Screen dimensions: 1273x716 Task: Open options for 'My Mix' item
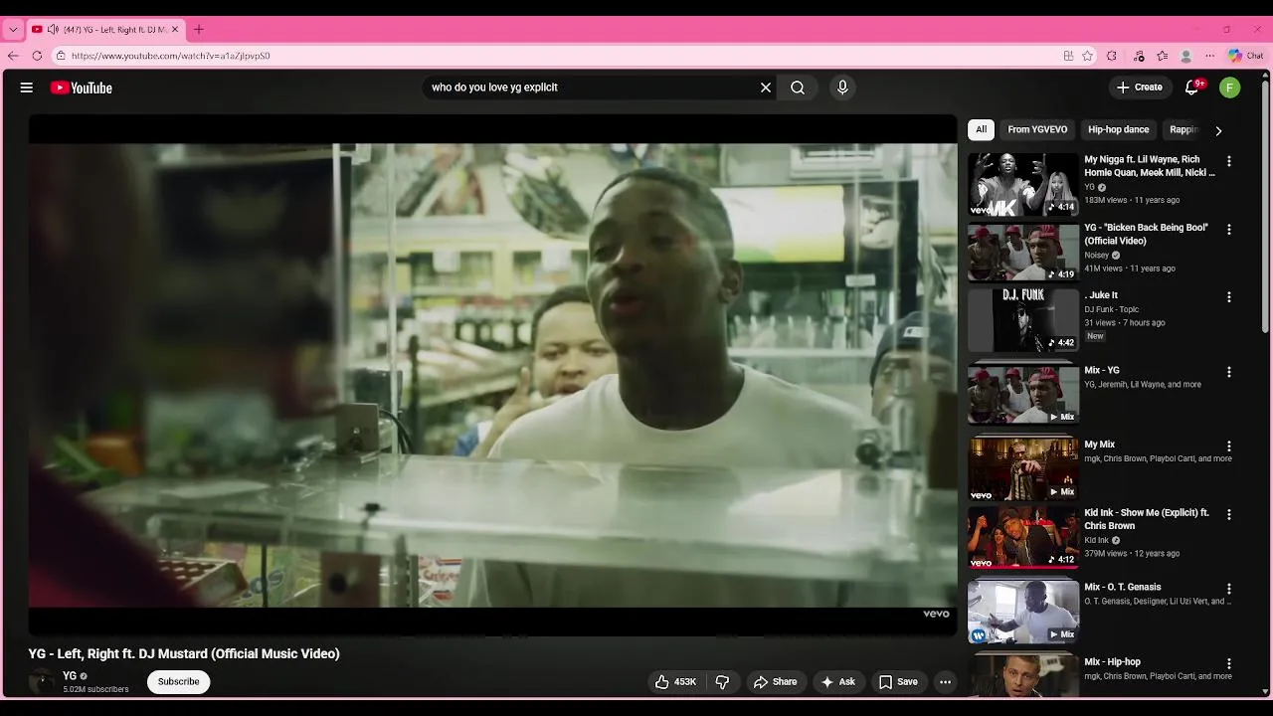(x=1229, y=447)
